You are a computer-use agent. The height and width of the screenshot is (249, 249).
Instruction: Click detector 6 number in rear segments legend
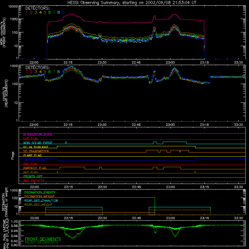coord(49,72)
